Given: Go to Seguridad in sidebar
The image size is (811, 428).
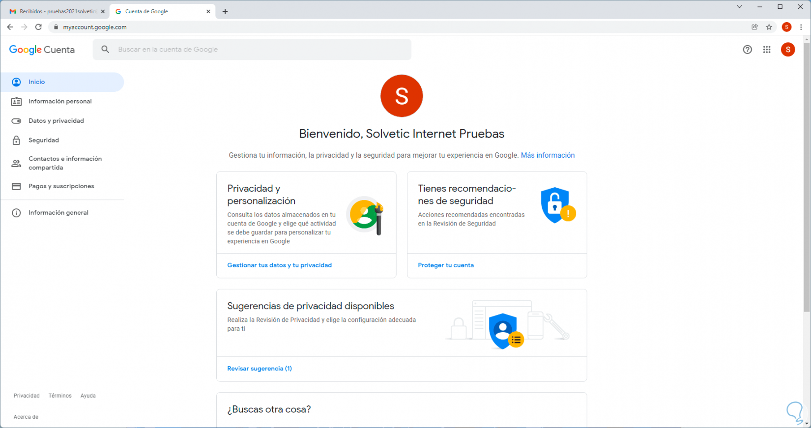Looking at the screenshot, I should pyautogui.click(x=44, y=140).
